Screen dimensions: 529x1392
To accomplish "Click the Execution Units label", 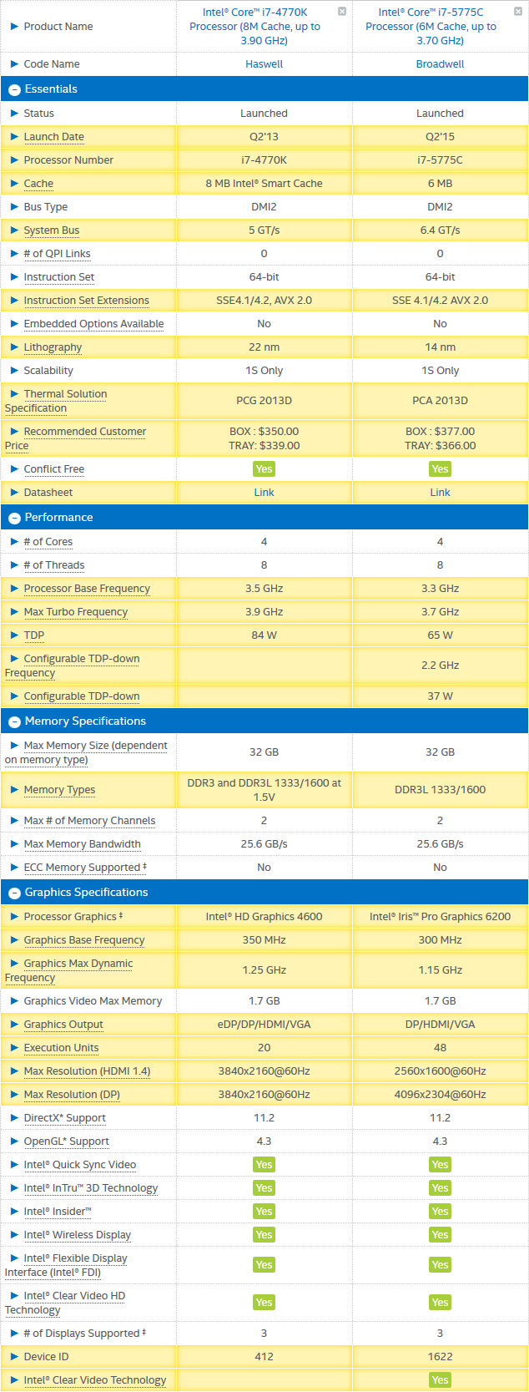I will click(x=61, y=1048).
